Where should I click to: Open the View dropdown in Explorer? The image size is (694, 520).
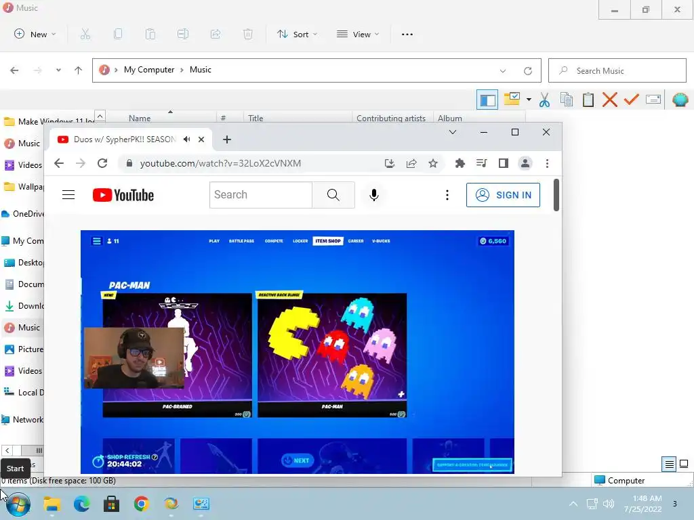358,34
